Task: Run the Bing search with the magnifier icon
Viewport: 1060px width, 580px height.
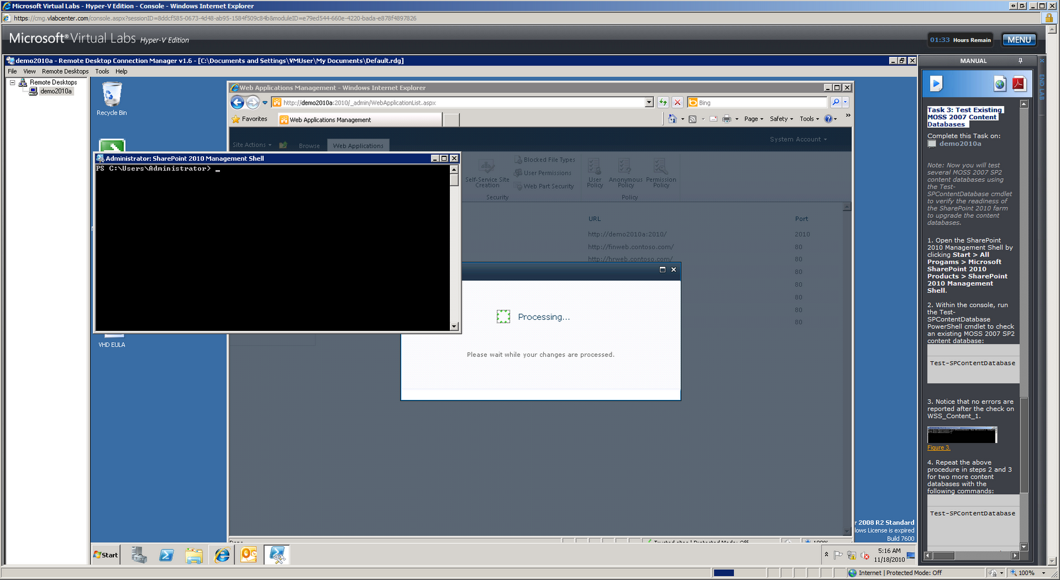Action: 835,103
